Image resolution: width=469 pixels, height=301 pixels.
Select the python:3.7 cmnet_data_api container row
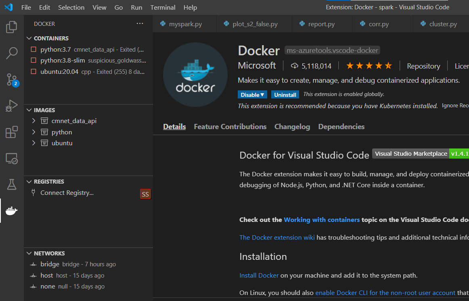click(x=88, y=49)
